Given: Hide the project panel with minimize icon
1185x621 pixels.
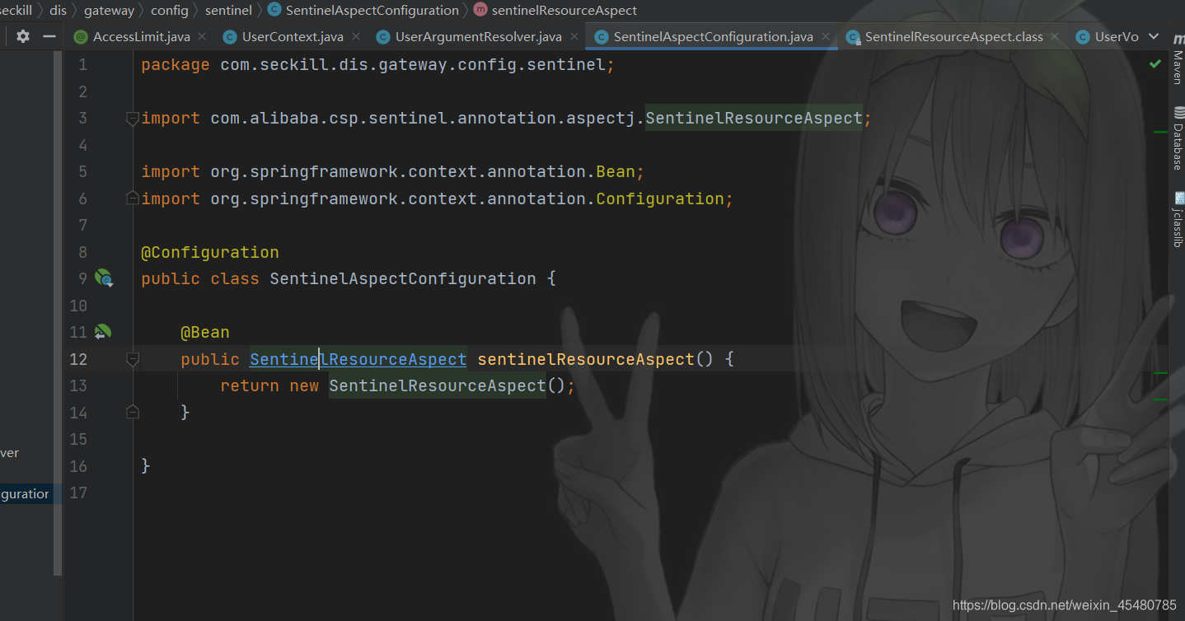Looking at the screenshot, I should coord(49,36).
